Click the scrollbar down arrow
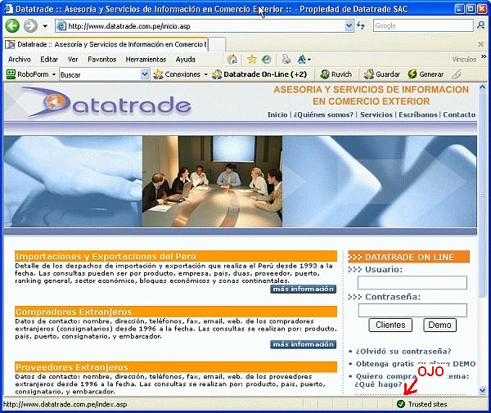Screen dimensions: 491x413 pos(483,390)
